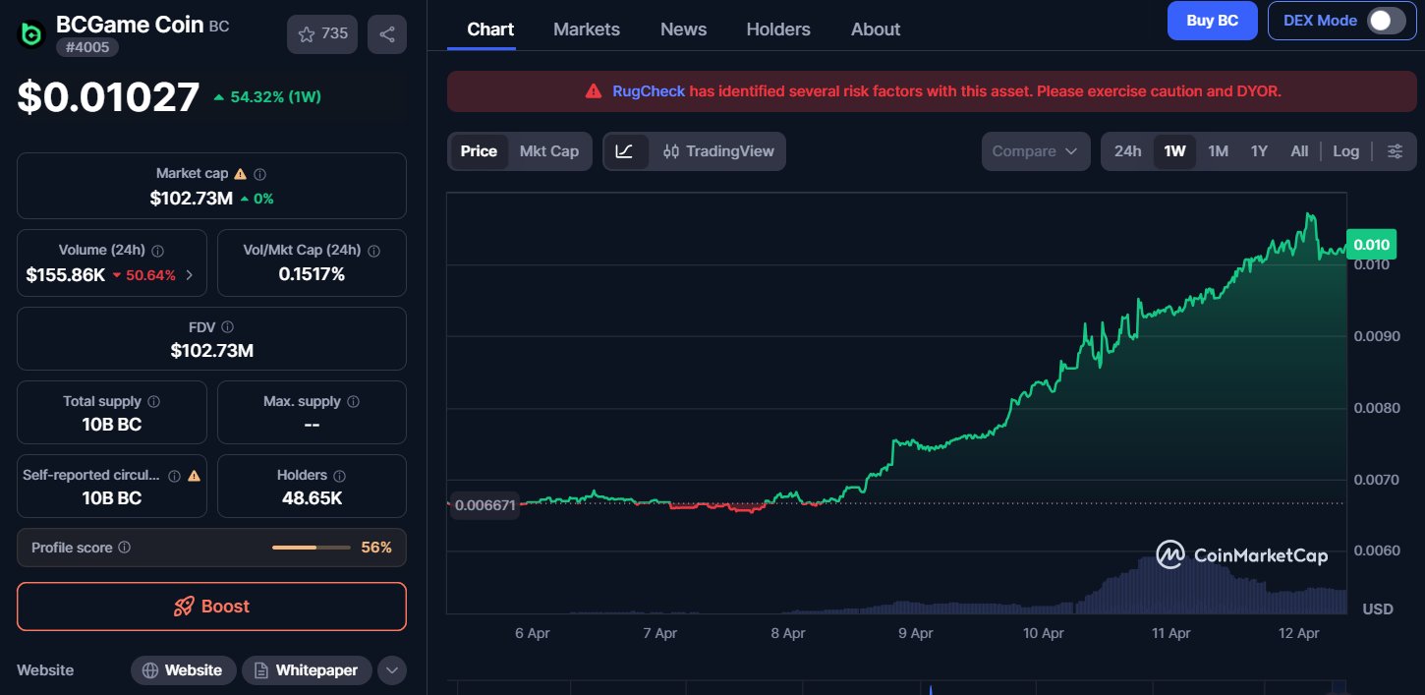Image resolution: width=1425 pixels, height=695 pixels.
Task: Enable the Log scale option
Action: pos(1345,151)
